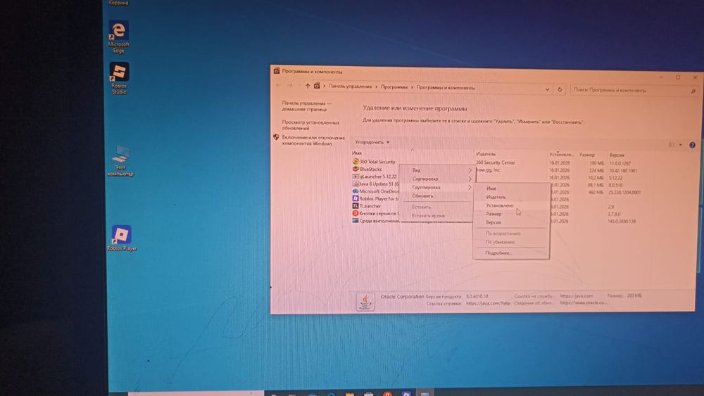Open the Этот компьютер desktop icon

coord(120,160)
